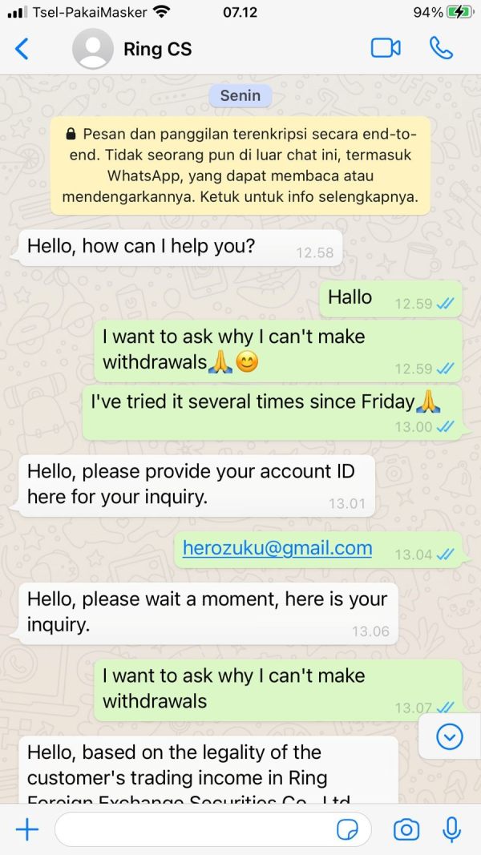Tap the 'please wait a moment' message
Viewport: 481px width, 855px height.
pyautogui.click(x=209, y=614)
